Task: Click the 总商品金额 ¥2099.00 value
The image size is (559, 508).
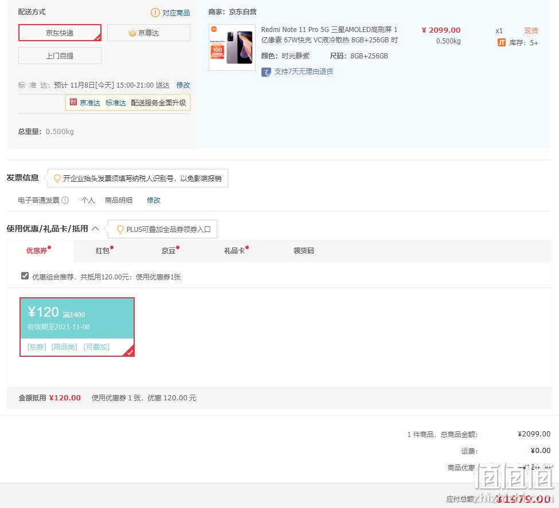Action: [534, 434]
